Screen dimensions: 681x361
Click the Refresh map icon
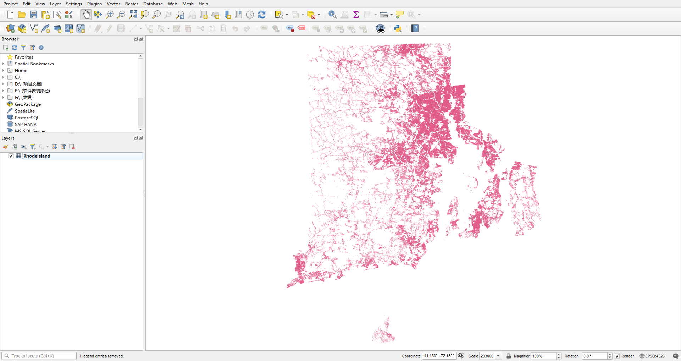coord(262,15)
